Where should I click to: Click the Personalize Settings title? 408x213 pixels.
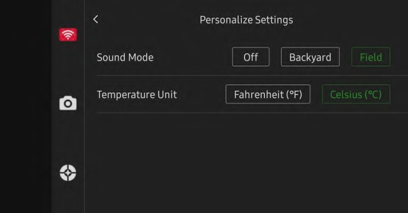pos(246,20)
